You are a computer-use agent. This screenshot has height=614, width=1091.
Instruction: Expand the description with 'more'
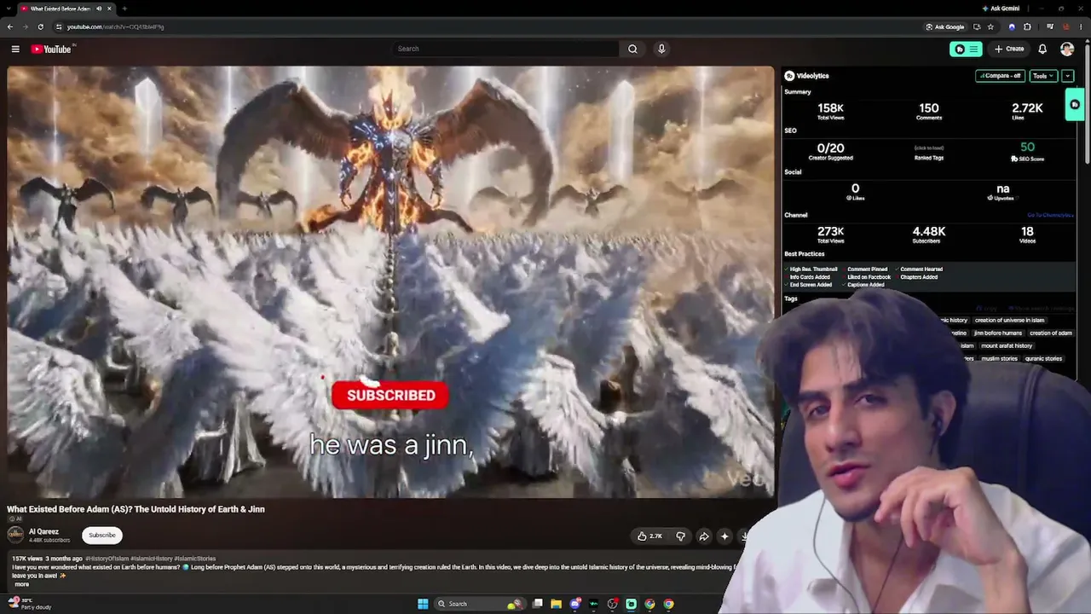pyautogui.click(x=21, y=584)
